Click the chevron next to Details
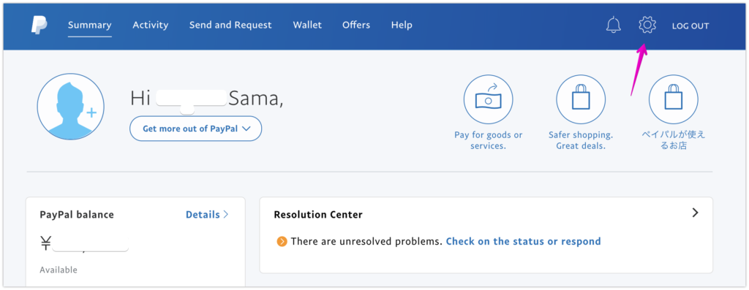Viewport: 749px width, 290px height. click(x=226, y=215)
